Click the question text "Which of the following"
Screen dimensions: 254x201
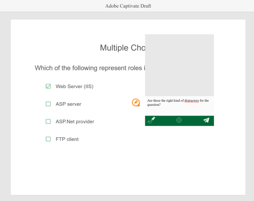coord(66,68)
